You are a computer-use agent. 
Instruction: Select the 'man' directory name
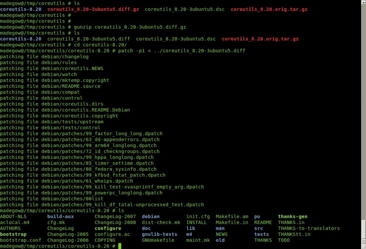point(220,229)
